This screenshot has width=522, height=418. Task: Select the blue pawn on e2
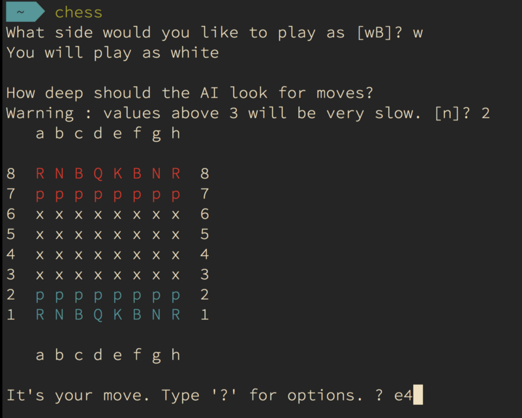coord(117,295)
